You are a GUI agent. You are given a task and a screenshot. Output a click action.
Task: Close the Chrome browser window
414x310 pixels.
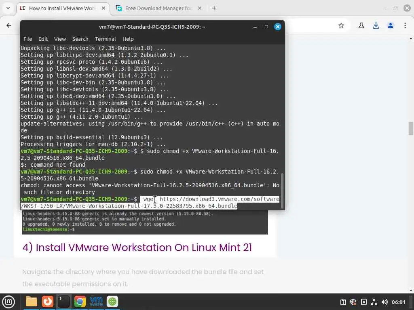point(407,8)
